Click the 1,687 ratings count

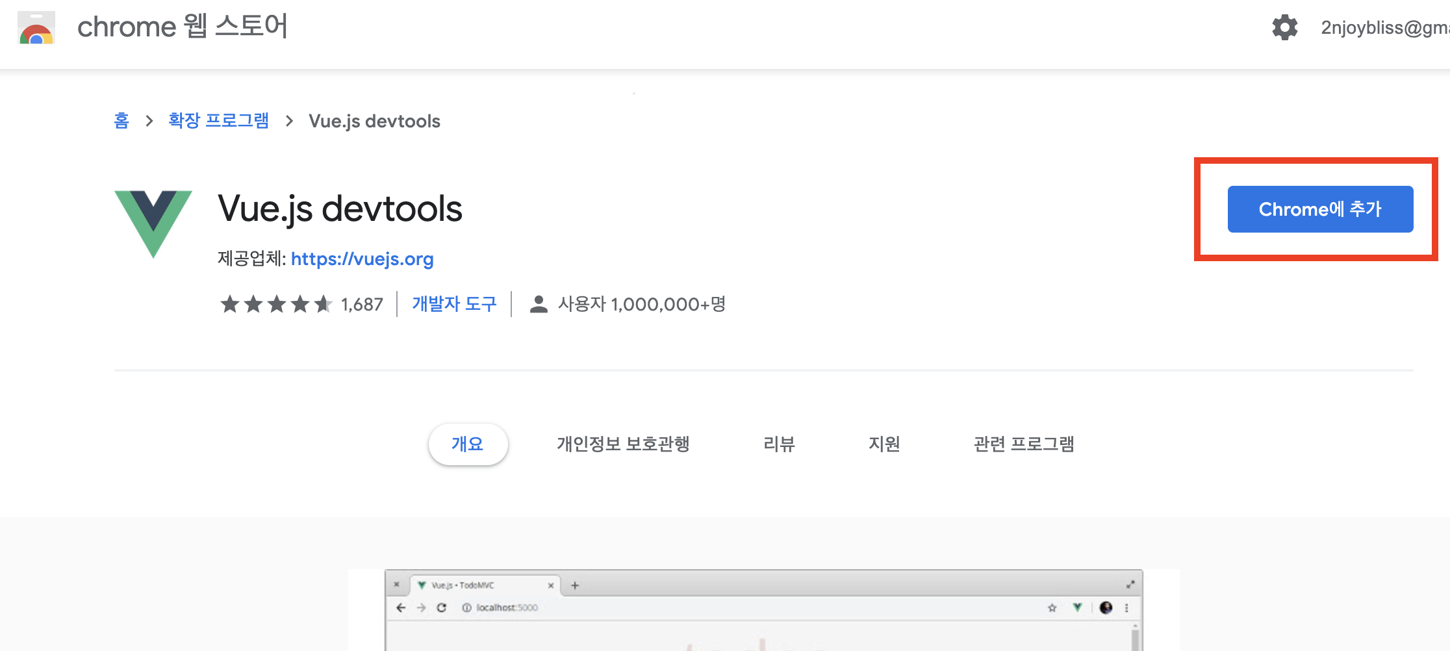[362, 304]
